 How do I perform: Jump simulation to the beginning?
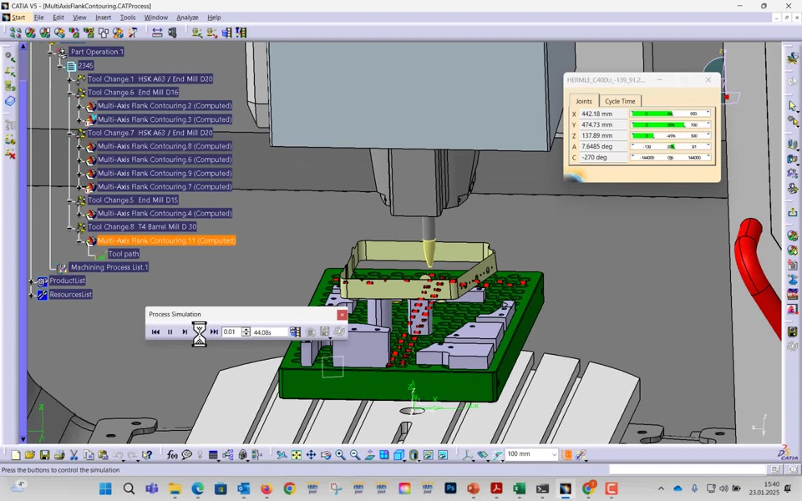[155, 331]
